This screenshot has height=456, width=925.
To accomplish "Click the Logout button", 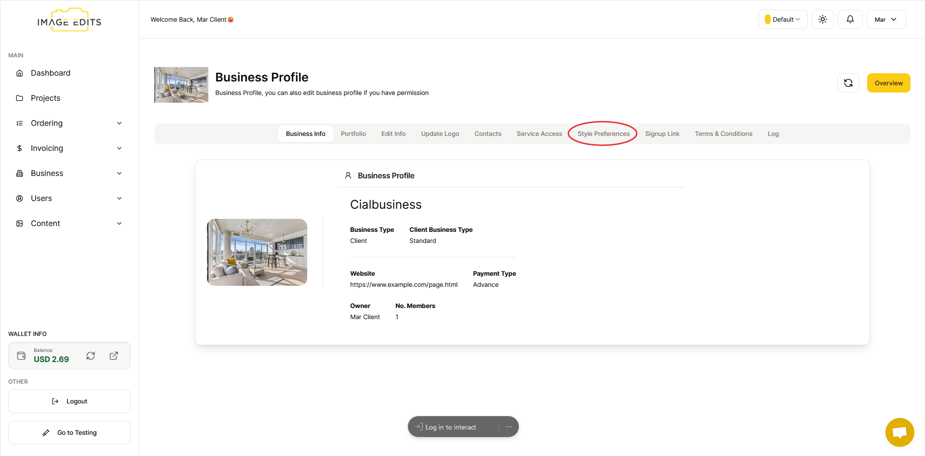I will tap(69, 402).
